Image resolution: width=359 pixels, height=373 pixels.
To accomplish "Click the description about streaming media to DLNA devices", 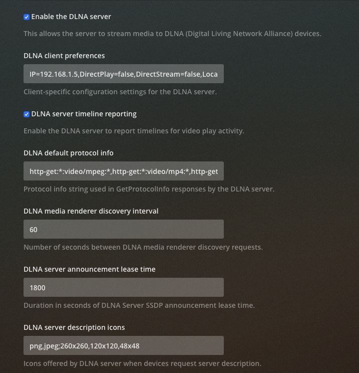I will pos(172,34).
